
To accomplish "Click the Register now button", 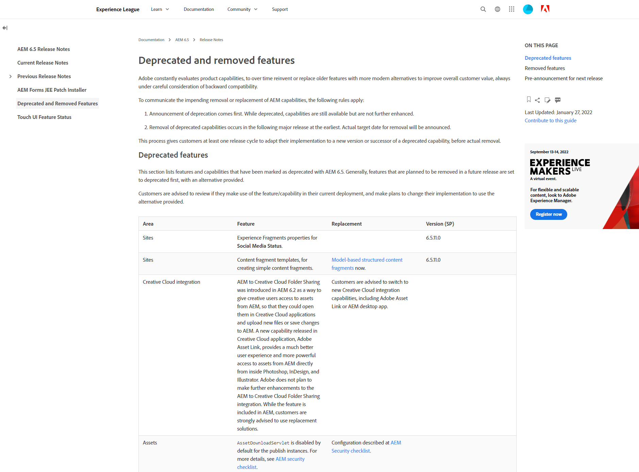I will [x=549, y=214].
